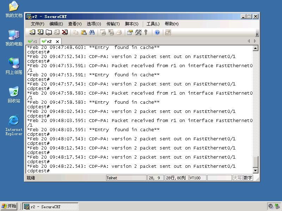Click the vertical scrollbar thumb
This screenshot has width=282, height=211.
[255, 162]
